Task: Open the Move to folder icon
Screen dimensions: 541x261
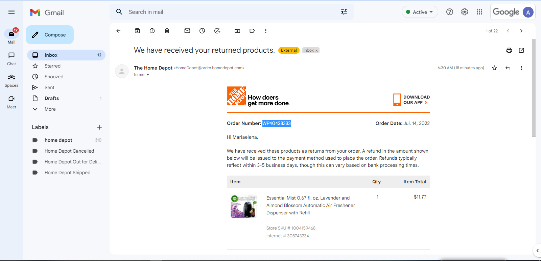Action: click(237, 31)
